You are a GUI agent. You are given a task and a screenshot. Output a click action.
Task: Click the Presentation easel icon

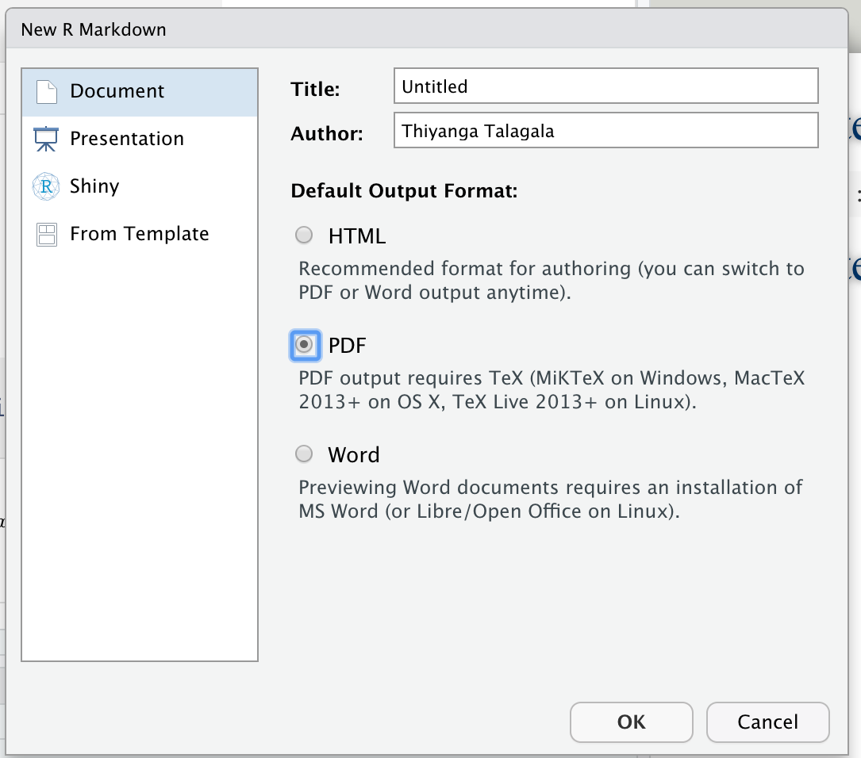point(46,140)
